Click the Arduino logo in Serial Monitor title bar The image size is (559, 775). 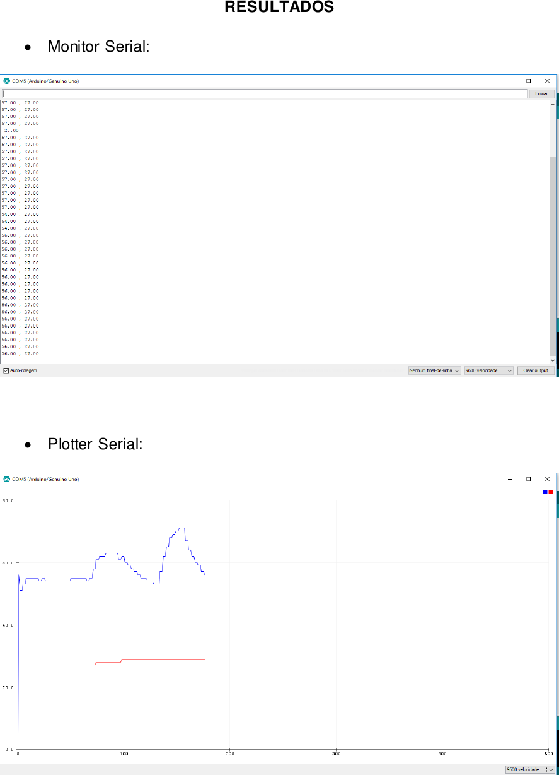click(x=8, y=81)
